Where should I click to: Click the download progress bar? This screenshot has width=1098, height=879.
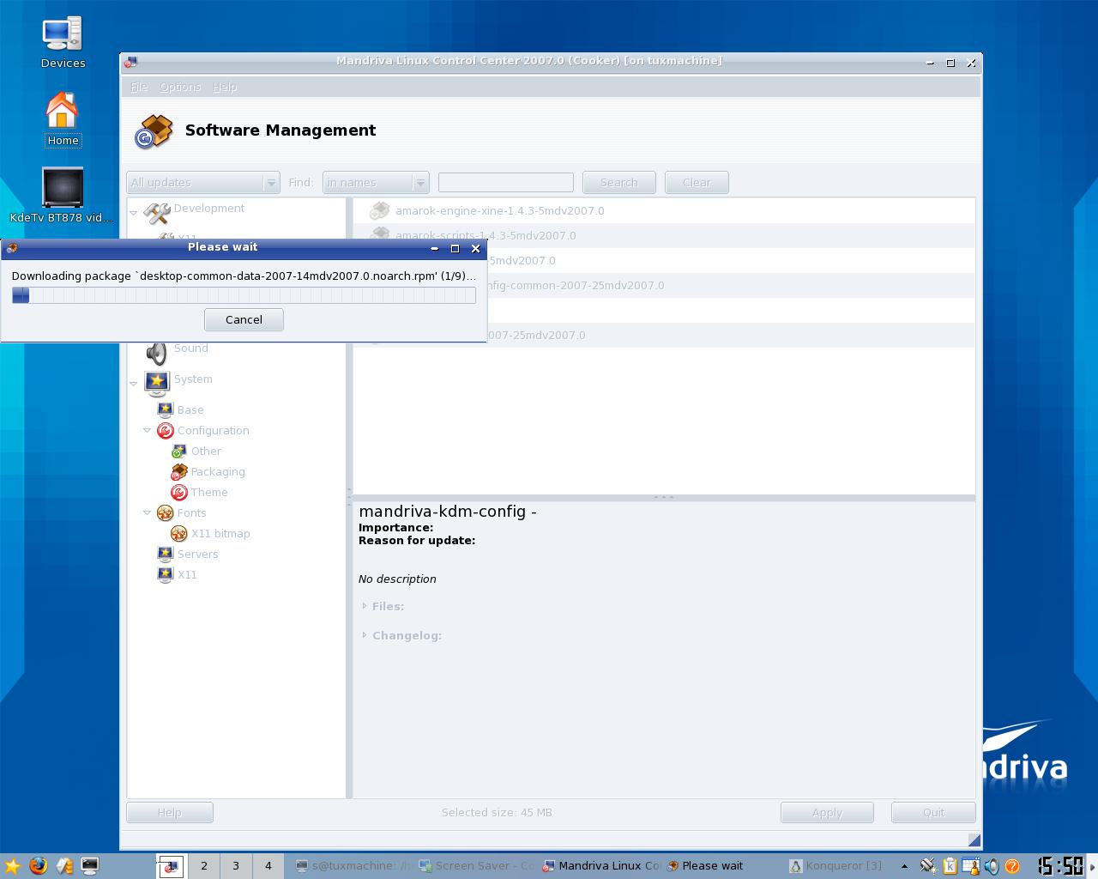pos(244,295)
